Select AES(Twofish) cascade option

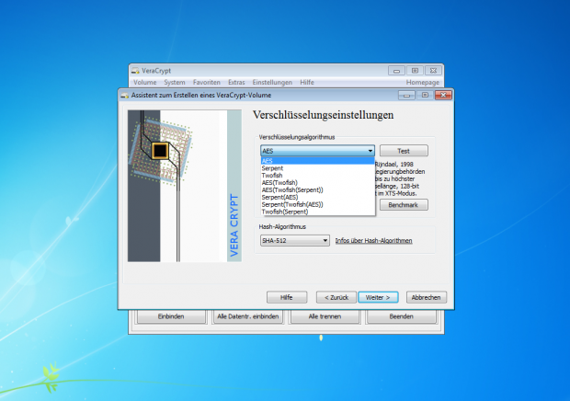tap(317, 182)
